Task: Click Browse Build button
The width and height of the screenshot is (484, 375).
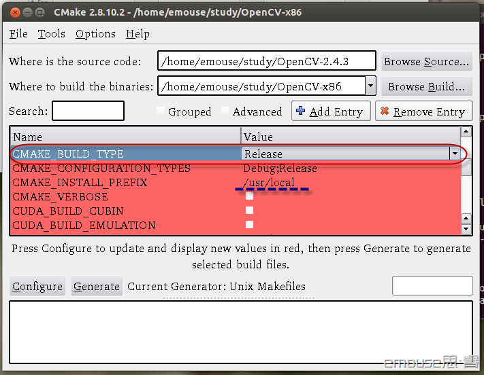Action: (x=427, y=87)
